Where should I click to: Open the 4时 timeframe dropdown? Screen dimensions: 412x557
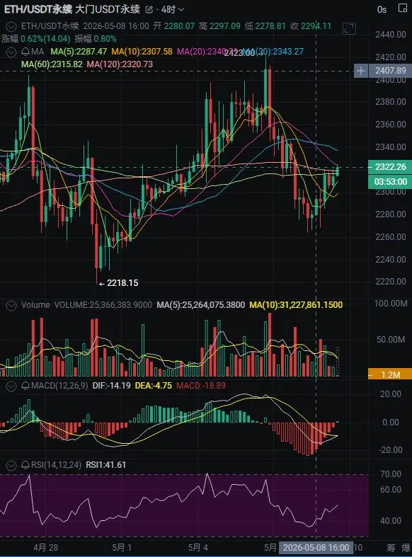click(173, 10)
